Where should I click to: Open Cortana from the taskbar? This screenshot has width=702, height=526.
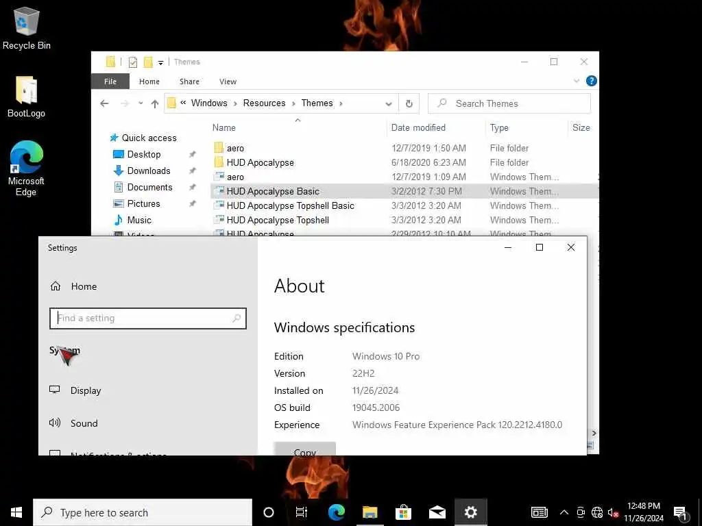point(268,512)
